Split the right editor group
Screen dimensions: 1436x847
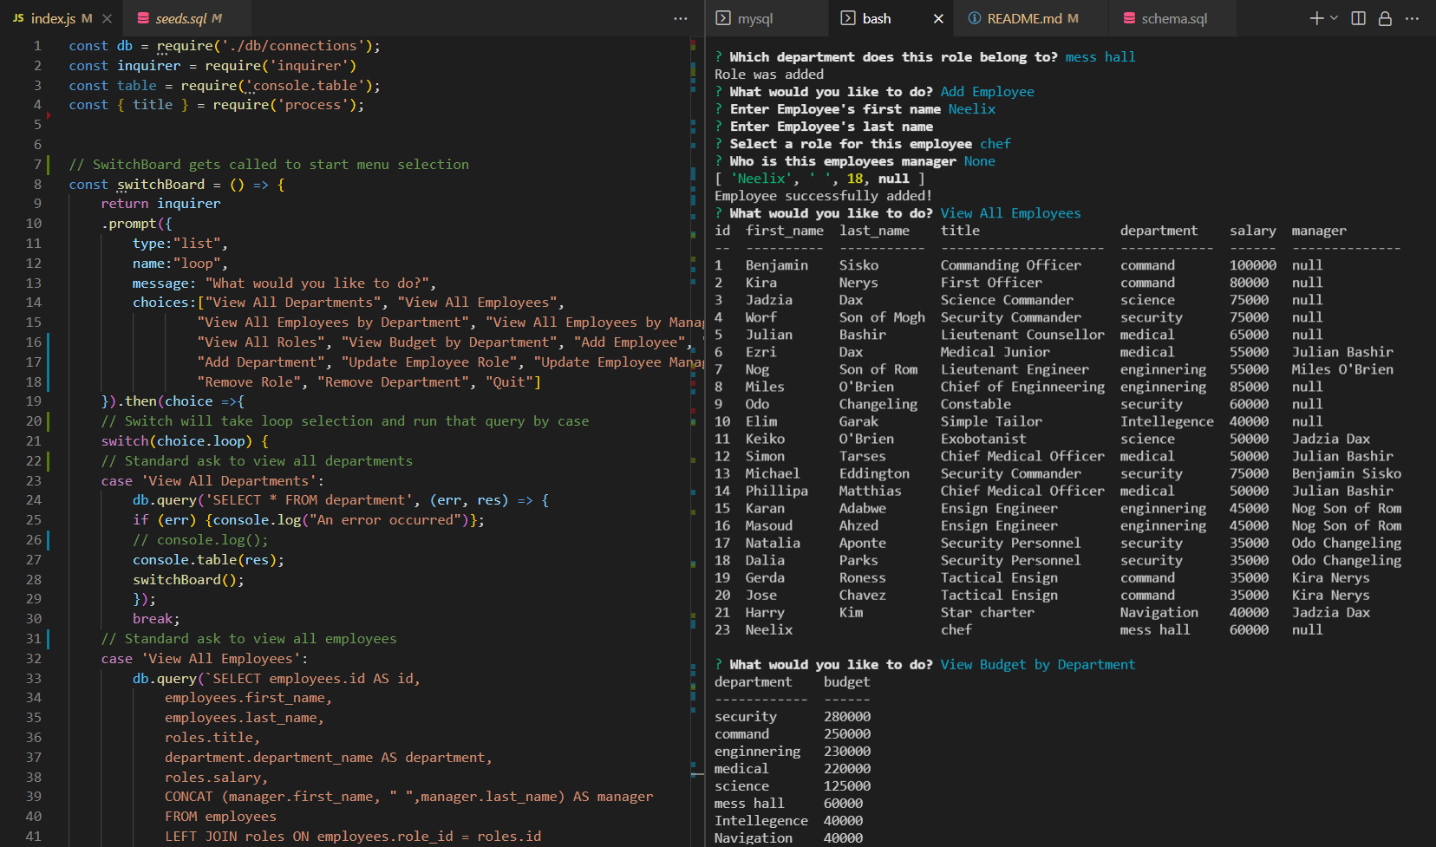click(1359, 18)
